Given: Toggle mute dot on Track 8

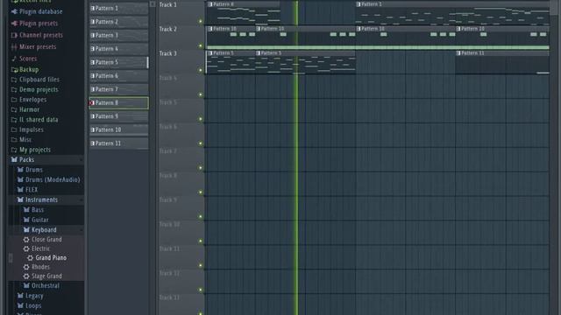Looking at the screenshot, I should (201, 192).
